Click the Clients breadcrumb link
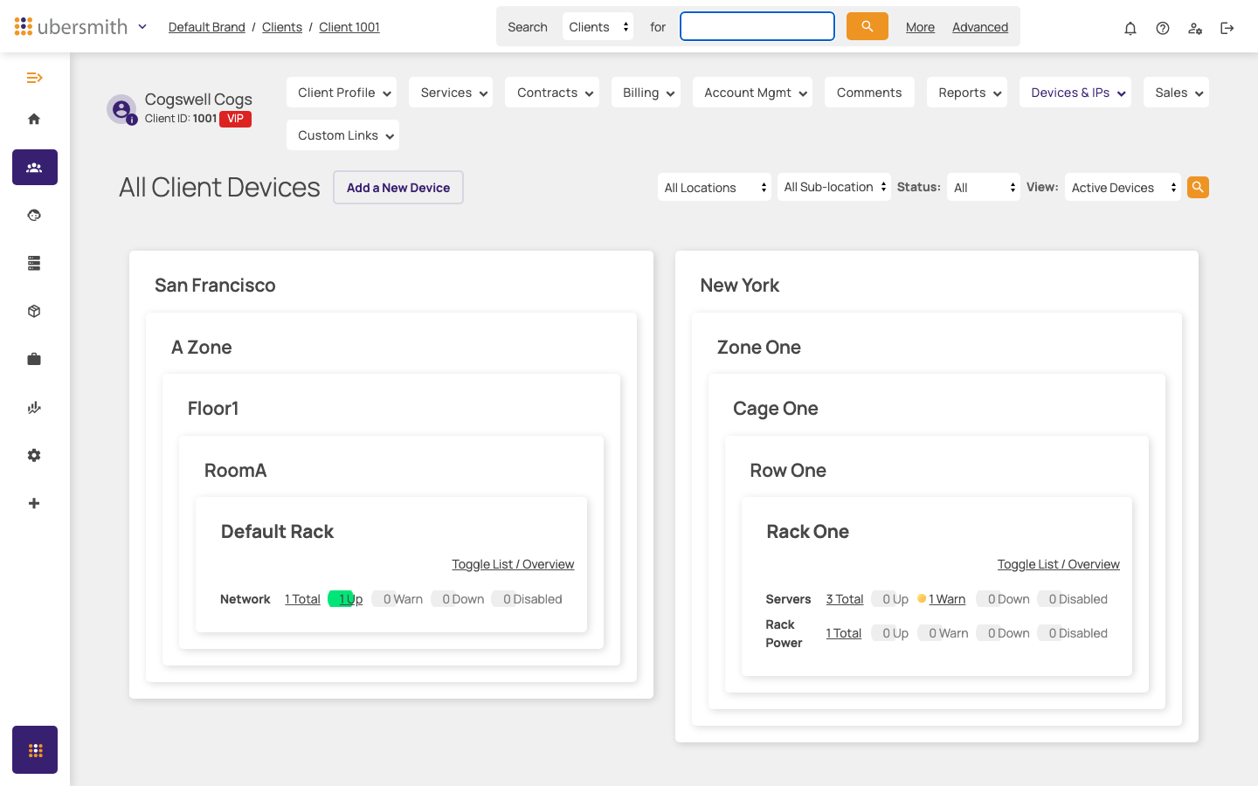 [282, 27]
